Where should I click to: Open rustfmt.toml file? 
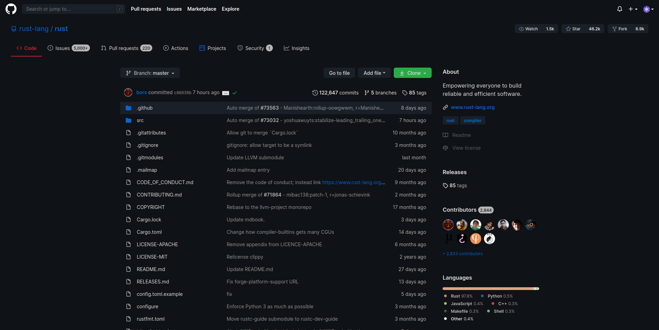pyautogui.click(x=151, y=319)
